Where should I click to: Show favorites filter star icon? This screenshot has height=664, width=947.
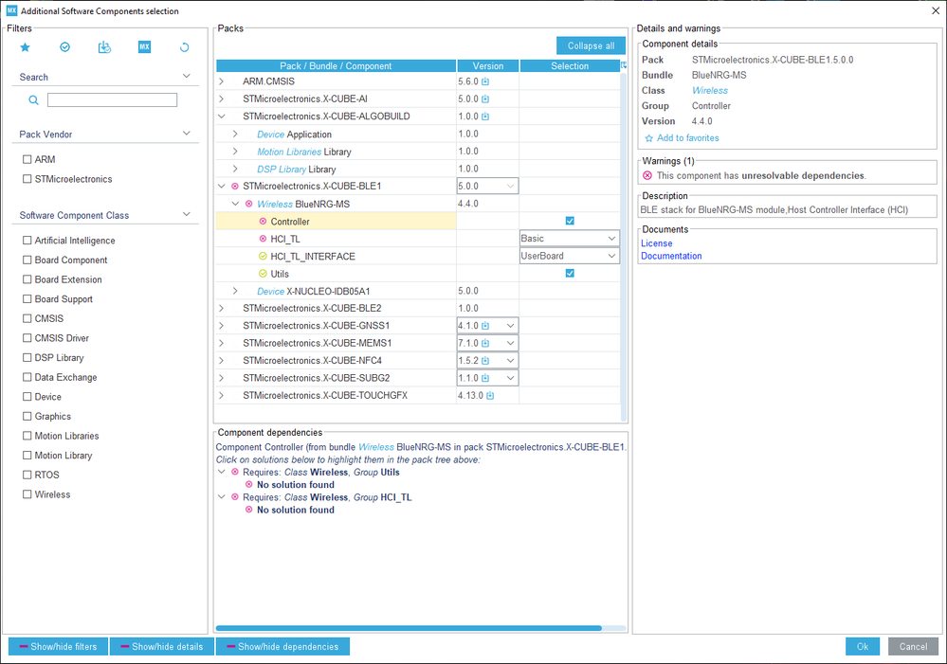pos(25,47)
